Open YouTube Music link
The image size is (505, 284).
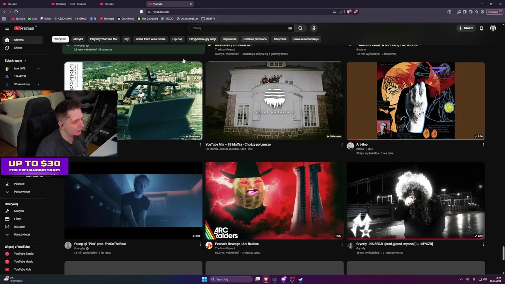(23, 262)
